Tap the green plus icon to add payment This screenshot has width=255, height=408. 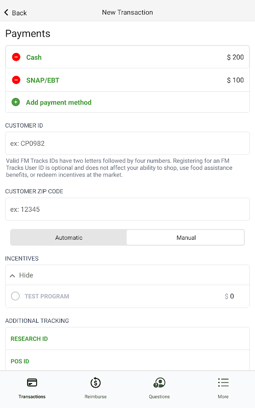coord(16,102)
